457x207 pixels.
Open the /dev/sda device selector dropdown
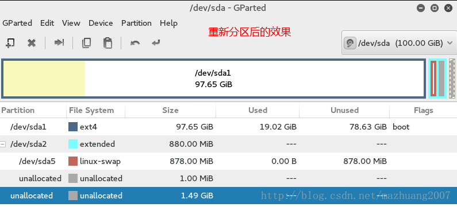[x=399, y=43]
